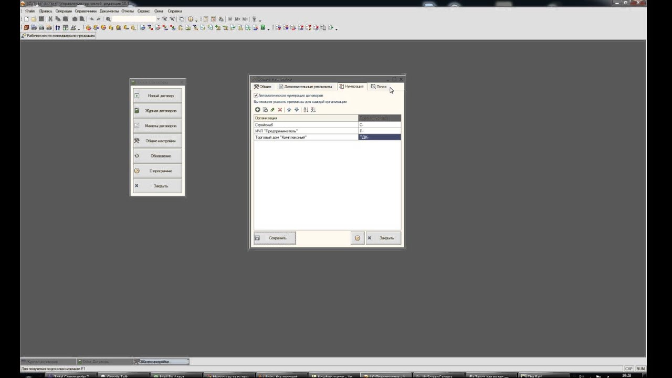
Task: Click the С- prefix cell
Action: point(380,125)
